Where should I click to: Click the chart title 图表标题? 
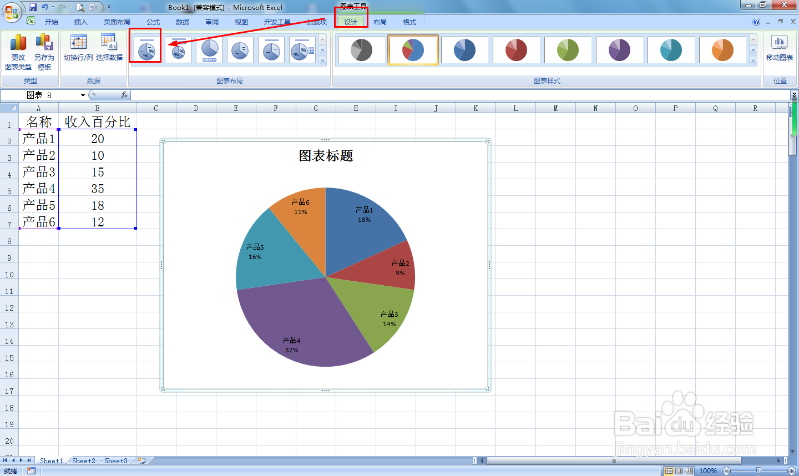pyautogui.click(x=326, y=156)
